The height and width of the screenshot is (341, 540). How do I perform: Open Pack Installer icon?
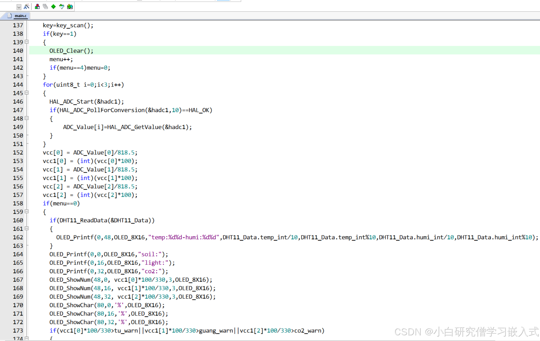tap(70, 7)
